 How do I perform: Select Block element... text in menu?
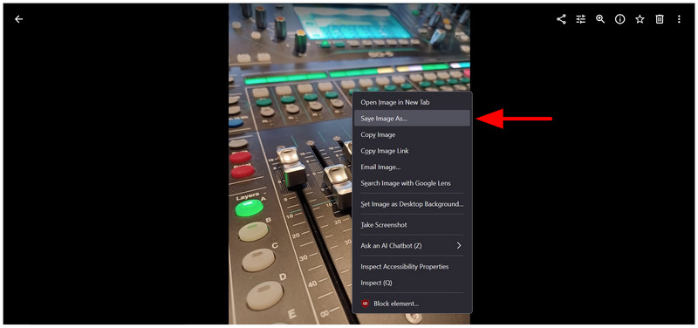click(x=396, y=304)
